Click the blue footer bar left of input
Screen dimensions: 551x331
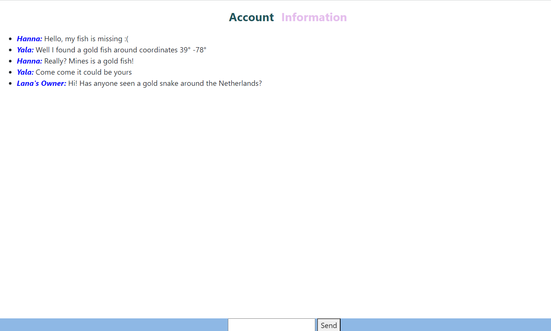[112, 325]
